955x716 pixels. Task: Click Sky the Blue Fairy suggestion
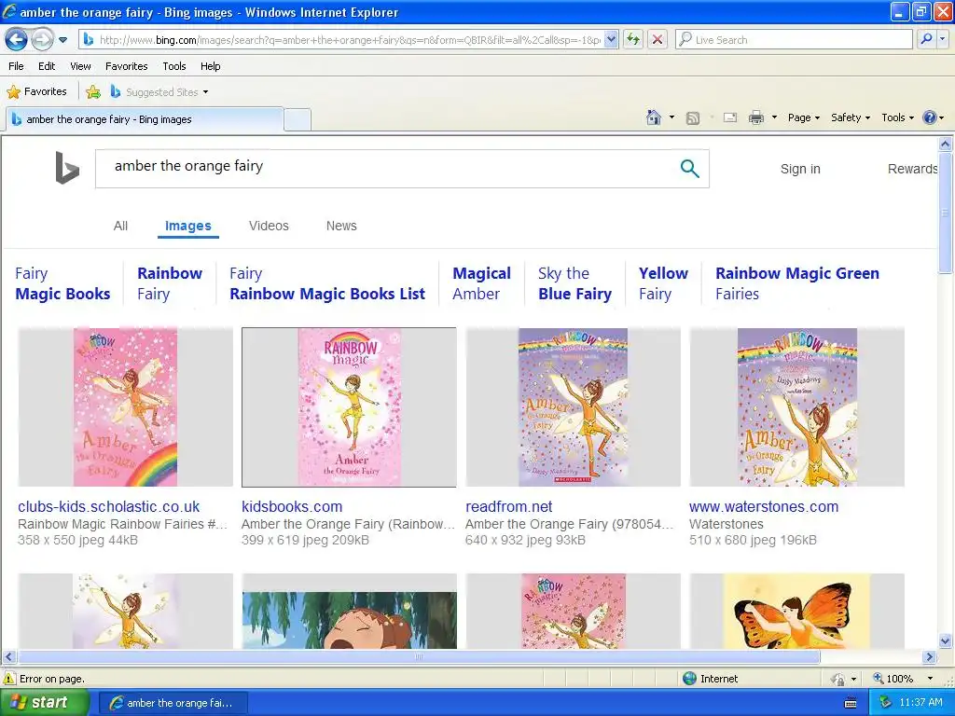(x=574, y=283)
